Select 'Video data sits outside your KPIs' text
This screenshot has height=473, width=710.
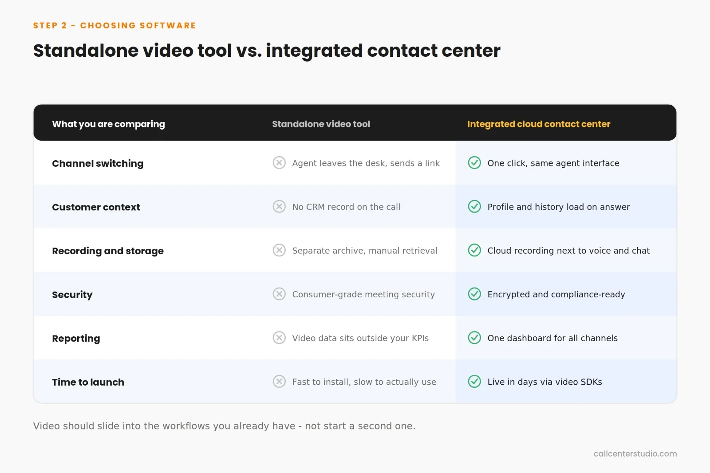(x=360, y=338)
